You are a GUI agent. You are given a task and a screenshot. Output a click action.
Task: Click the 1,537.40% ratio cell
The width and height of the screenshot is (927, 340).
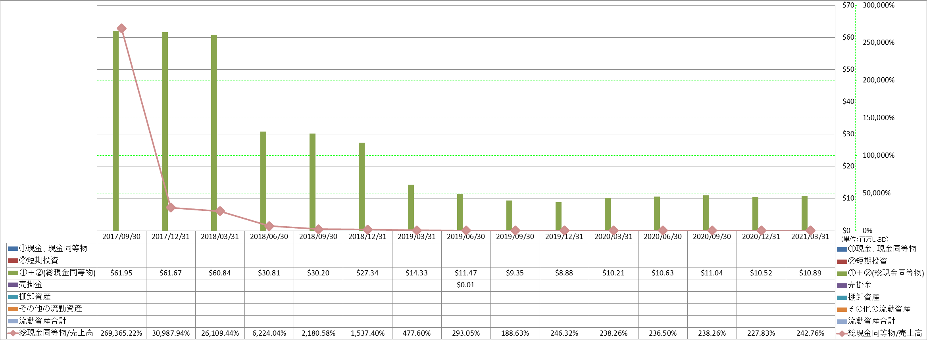[367, 333]
